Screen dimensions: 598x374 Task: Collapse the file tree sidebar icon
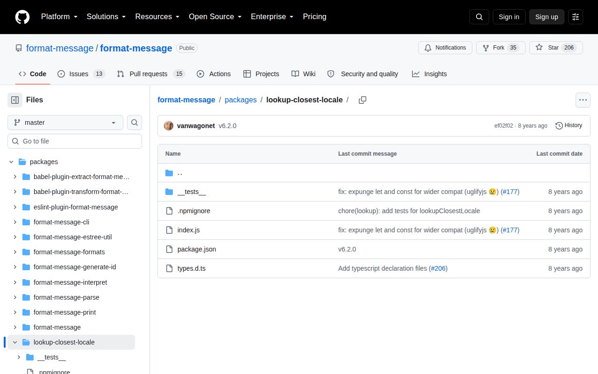click(x=15, y=100)
